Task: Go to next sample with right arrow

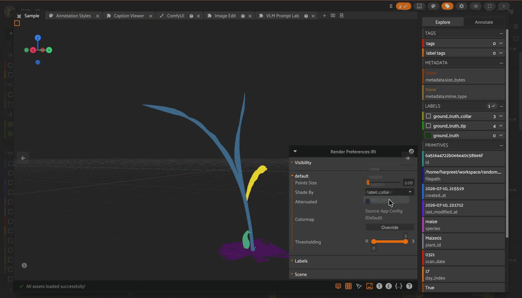Action: (408, 158)
